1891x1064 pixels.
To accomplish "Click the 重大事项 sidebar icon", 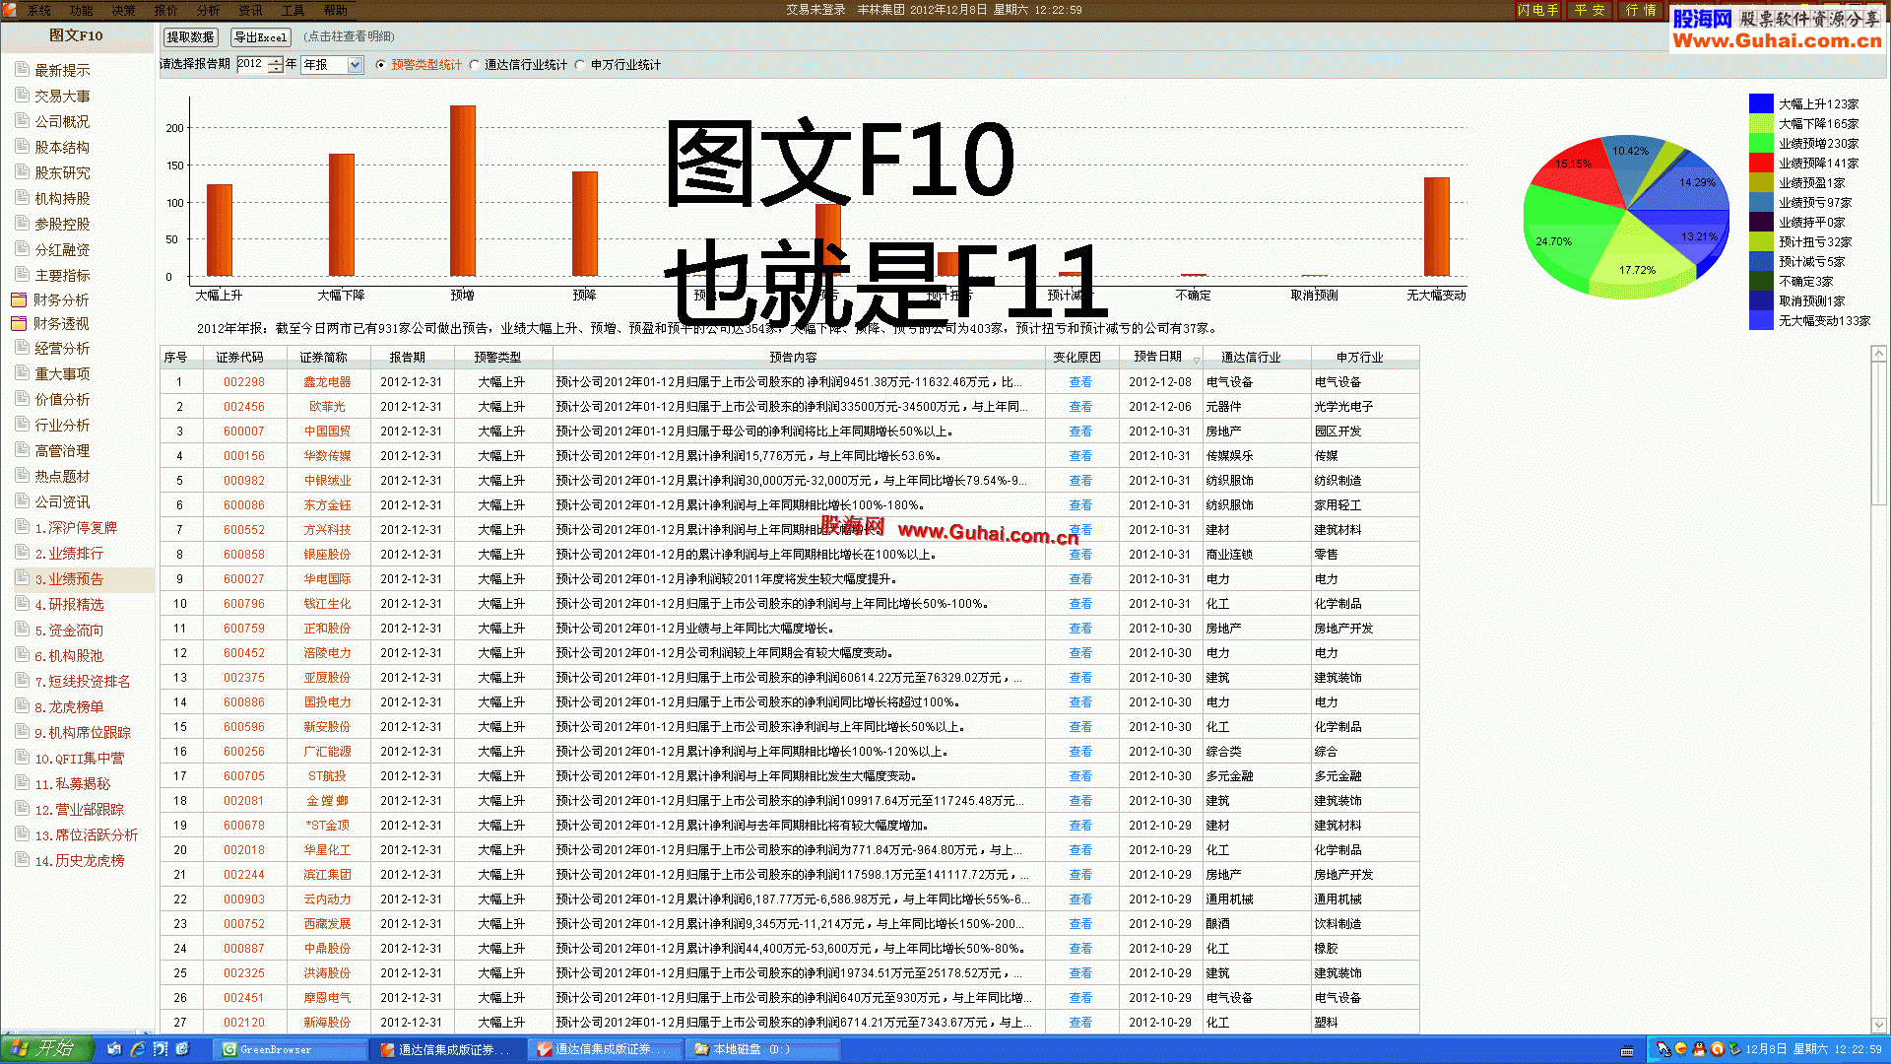I will tap(22, 372).
